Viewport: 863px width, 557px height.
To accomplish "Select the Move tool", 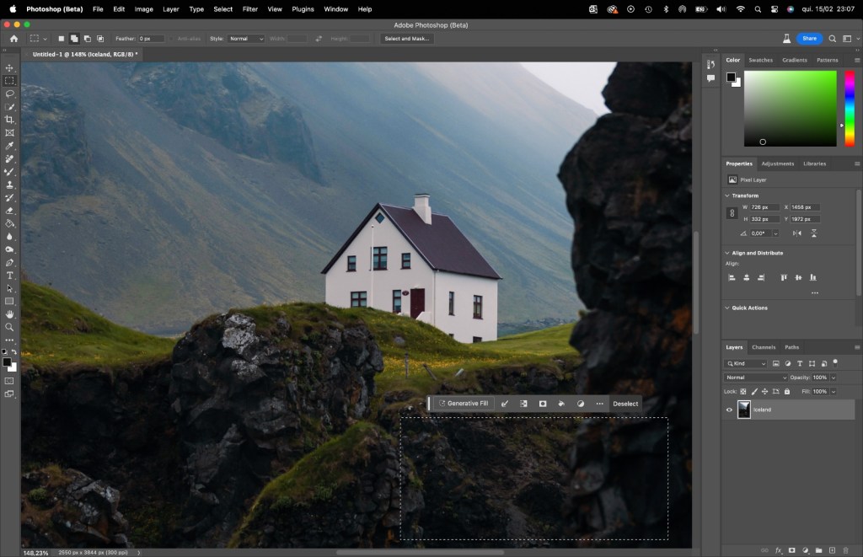I will click(9, 67).
